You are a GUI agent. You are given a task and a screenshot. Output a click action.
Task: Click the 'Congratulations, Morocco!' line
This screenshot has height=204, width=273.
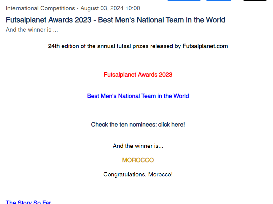[138, 175]
